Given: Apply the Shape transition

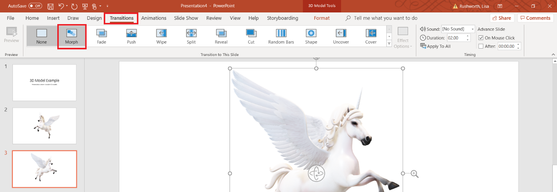Looking at the screenshot, I should point(311,36).
